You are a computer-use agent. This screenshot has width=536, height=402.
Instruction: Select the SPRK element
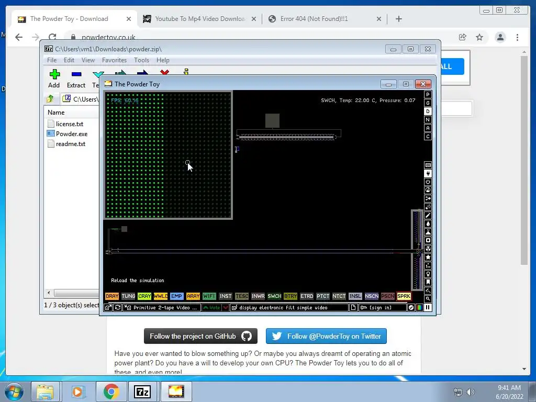[404, 296]
